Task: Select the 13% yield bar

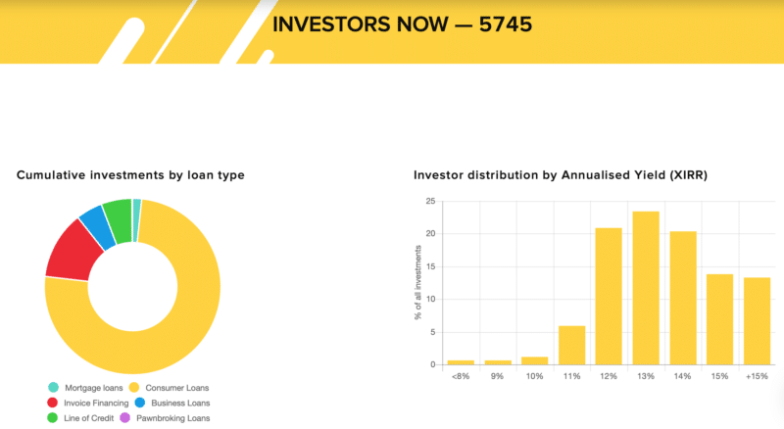Action: [x=646, y=288]
